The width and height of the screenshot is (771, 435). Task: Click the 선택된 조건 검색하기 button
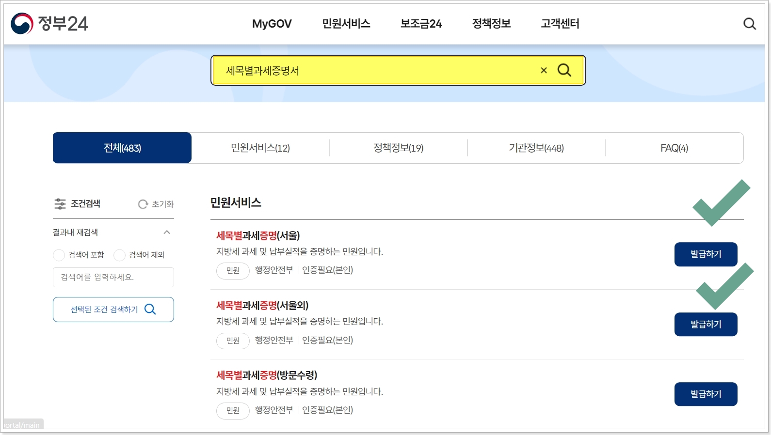[x=113, y=310]
